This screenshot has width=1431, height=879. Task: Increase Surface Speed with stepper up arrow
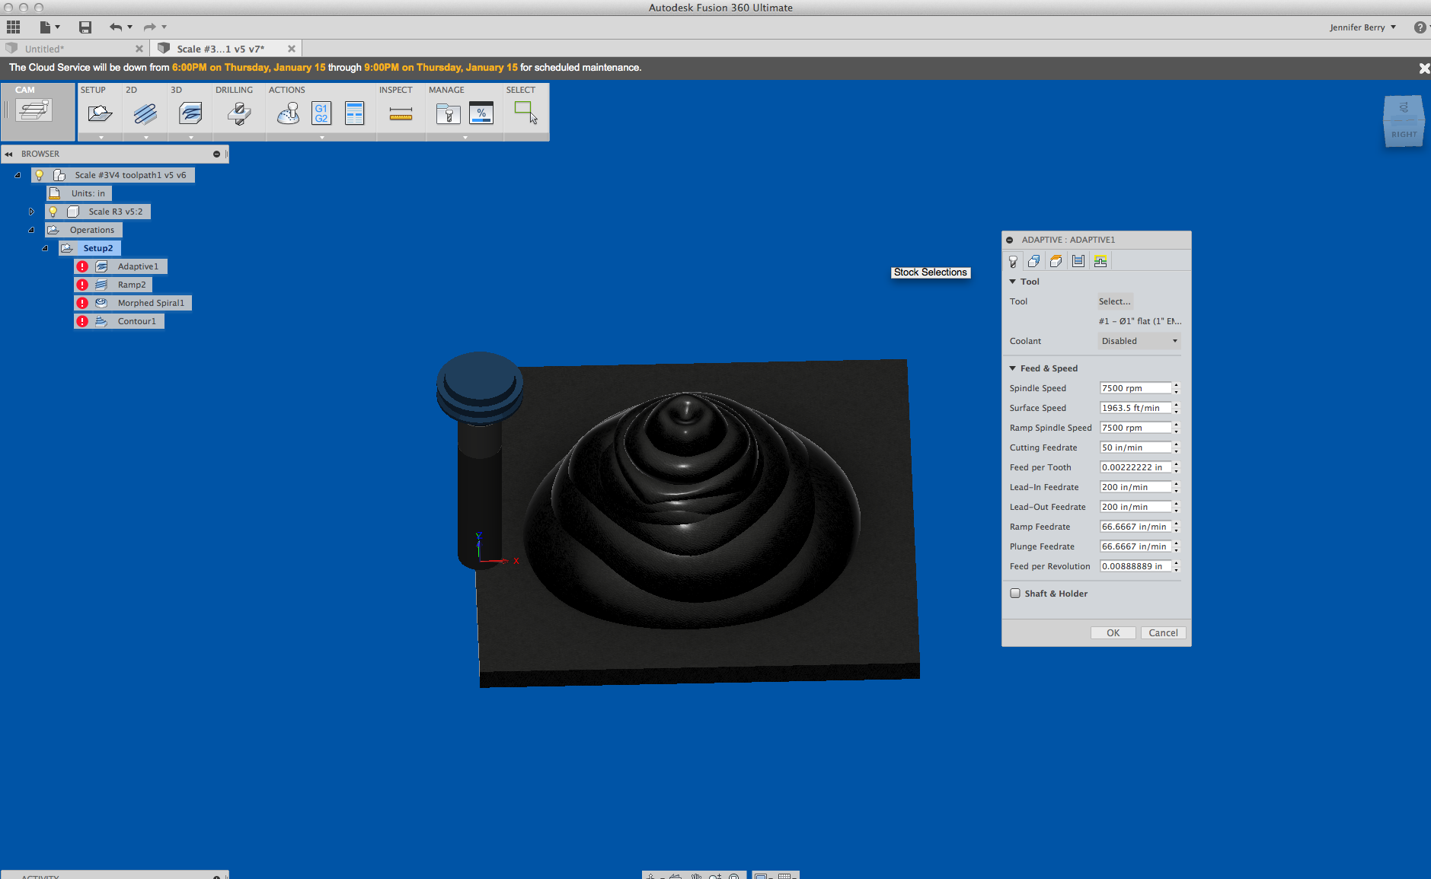(1176, 406)
